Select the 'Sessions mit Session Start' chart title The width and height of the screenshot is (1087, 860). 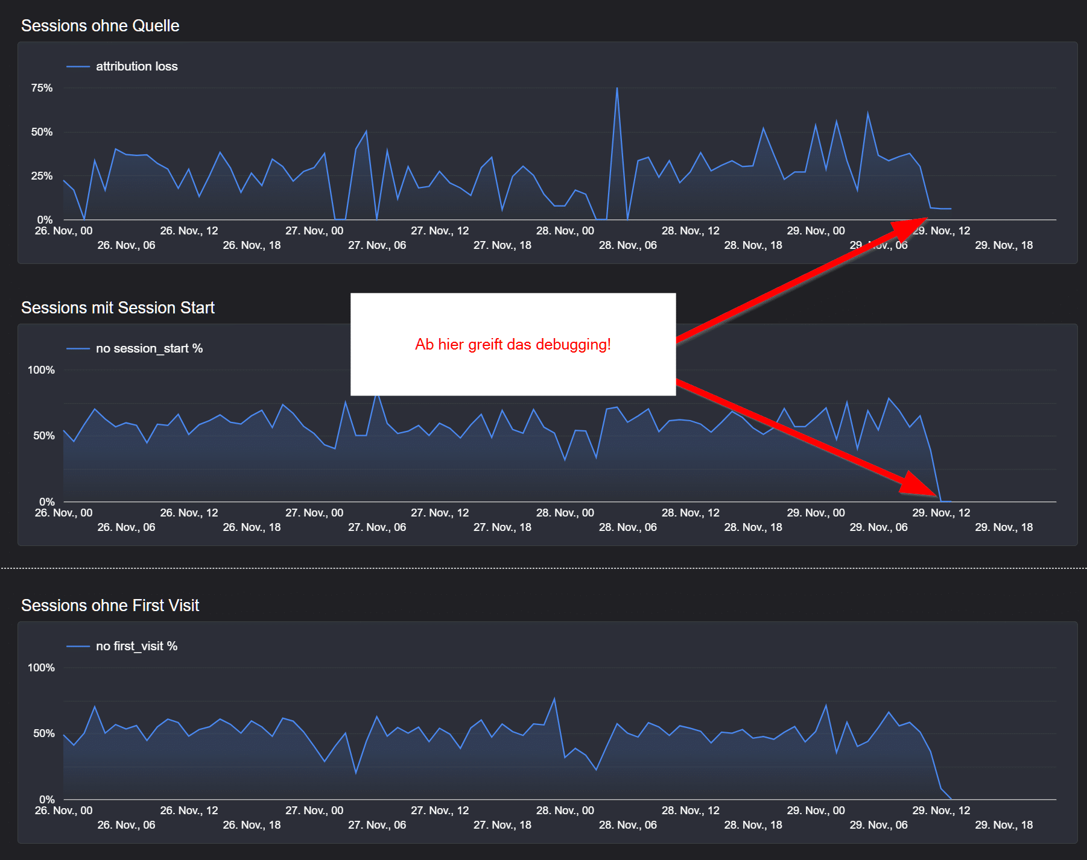(x=118, y=308)
